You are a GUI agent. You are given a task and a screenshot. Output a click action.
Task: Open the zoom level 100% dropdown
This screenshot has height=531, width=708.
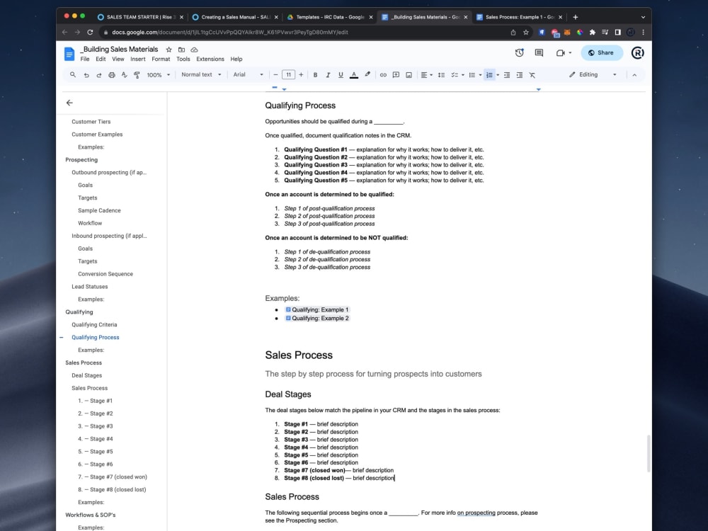pos(158,75)
